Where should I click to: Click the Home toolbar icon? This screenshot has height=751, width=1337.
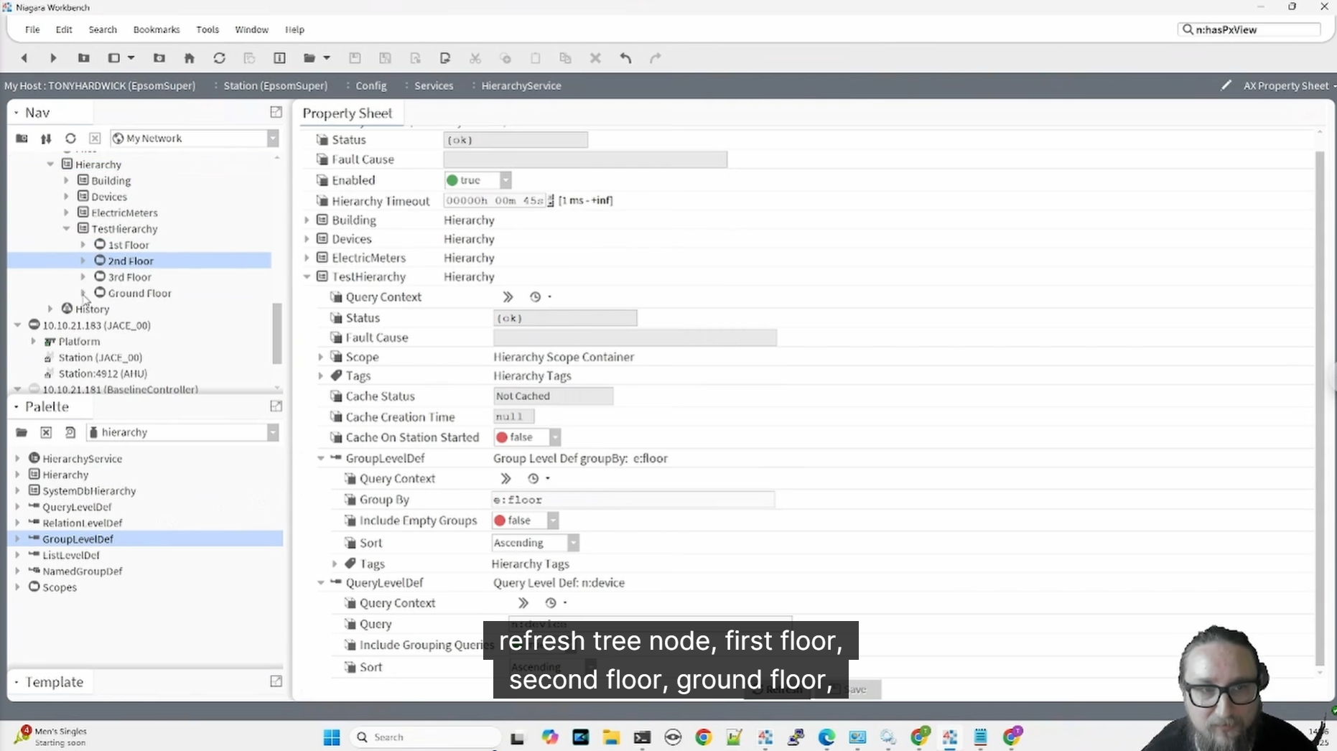coord(190,58)
